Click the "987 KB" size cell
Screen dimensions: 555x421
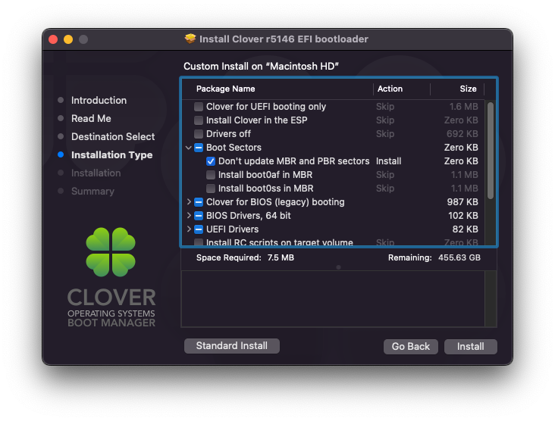[462, 202]
